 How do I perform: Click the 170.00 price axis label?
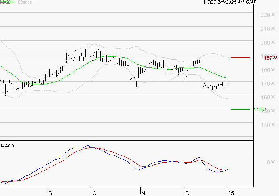268,84
